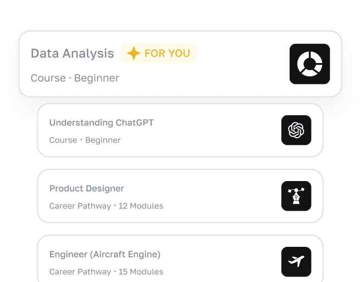This screenshot has width=360, height=282.
Task: Click the 12 Modules label
Action: point(141,206)
